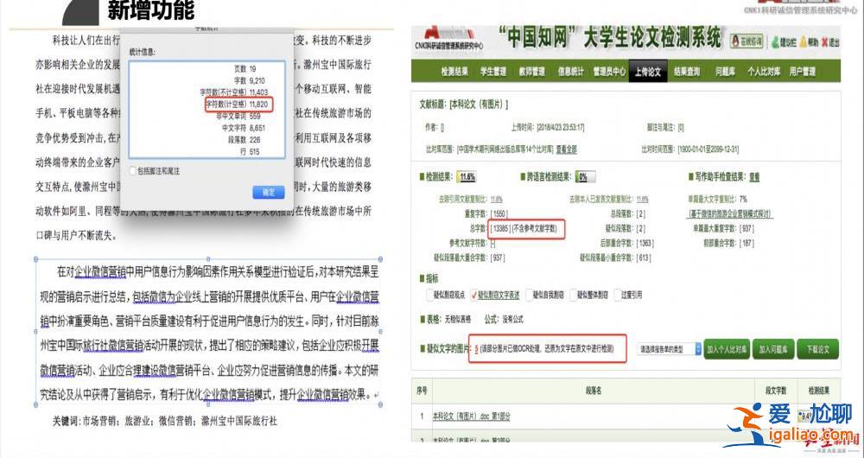Open the 个人比对库 navigation tab

point(764,72)
